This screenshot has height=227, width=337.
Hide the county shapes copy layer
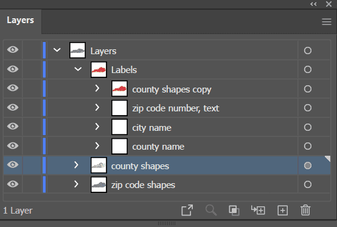coord(13,88)
